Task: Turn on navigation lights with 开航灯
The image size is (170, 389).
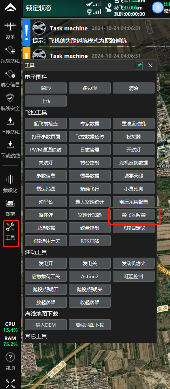Action: (134, 150)
